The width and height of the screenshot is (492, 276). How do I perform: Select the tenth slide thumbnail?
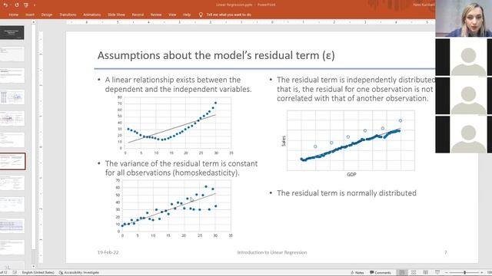coord(12,225)
